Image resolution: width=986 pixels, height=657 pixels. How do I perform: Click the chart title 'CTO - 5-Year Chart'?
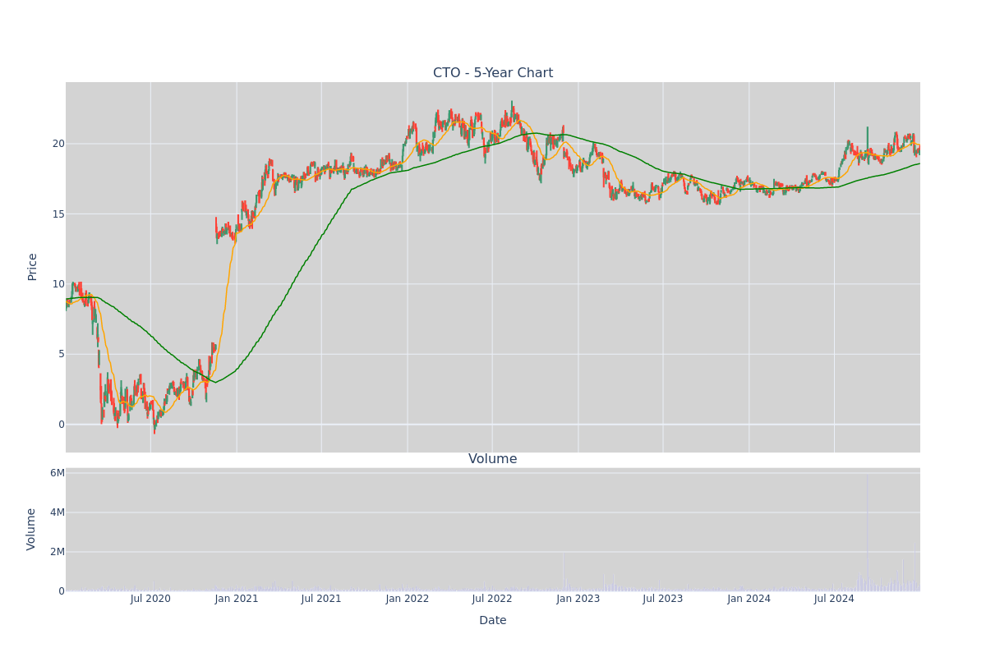click(493, 73)
